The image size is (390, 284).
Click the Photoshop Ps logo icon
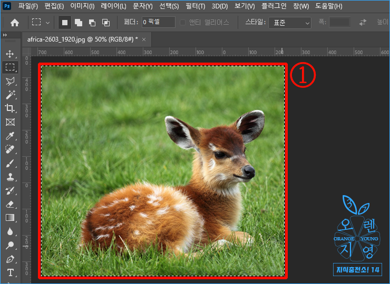click(x=7, y=6)
